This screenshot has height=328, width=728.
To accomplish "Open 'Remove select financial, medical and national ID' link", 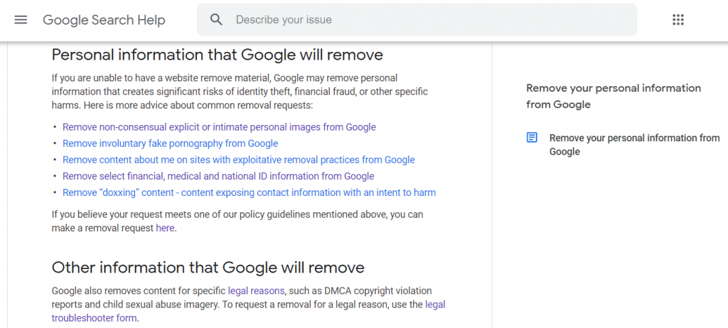I will coord(218,176).
